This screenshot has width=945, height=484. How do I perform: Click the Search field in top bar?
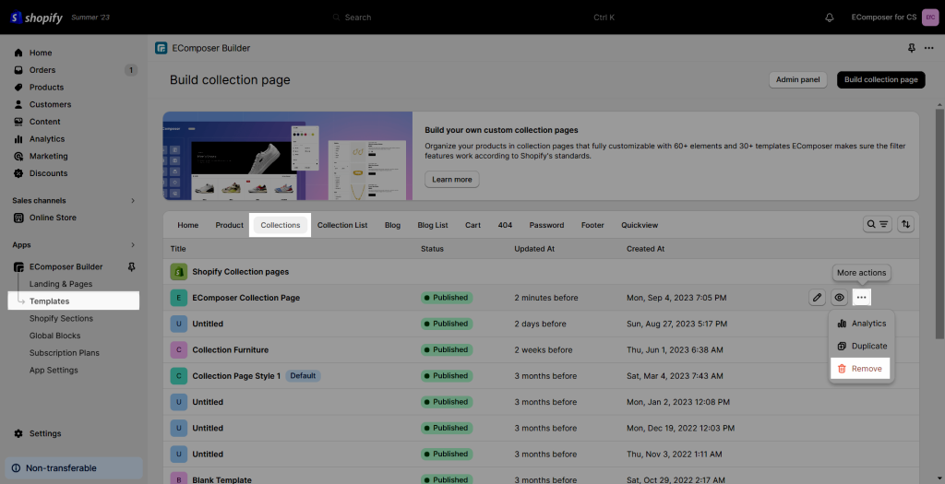[473, 18]
